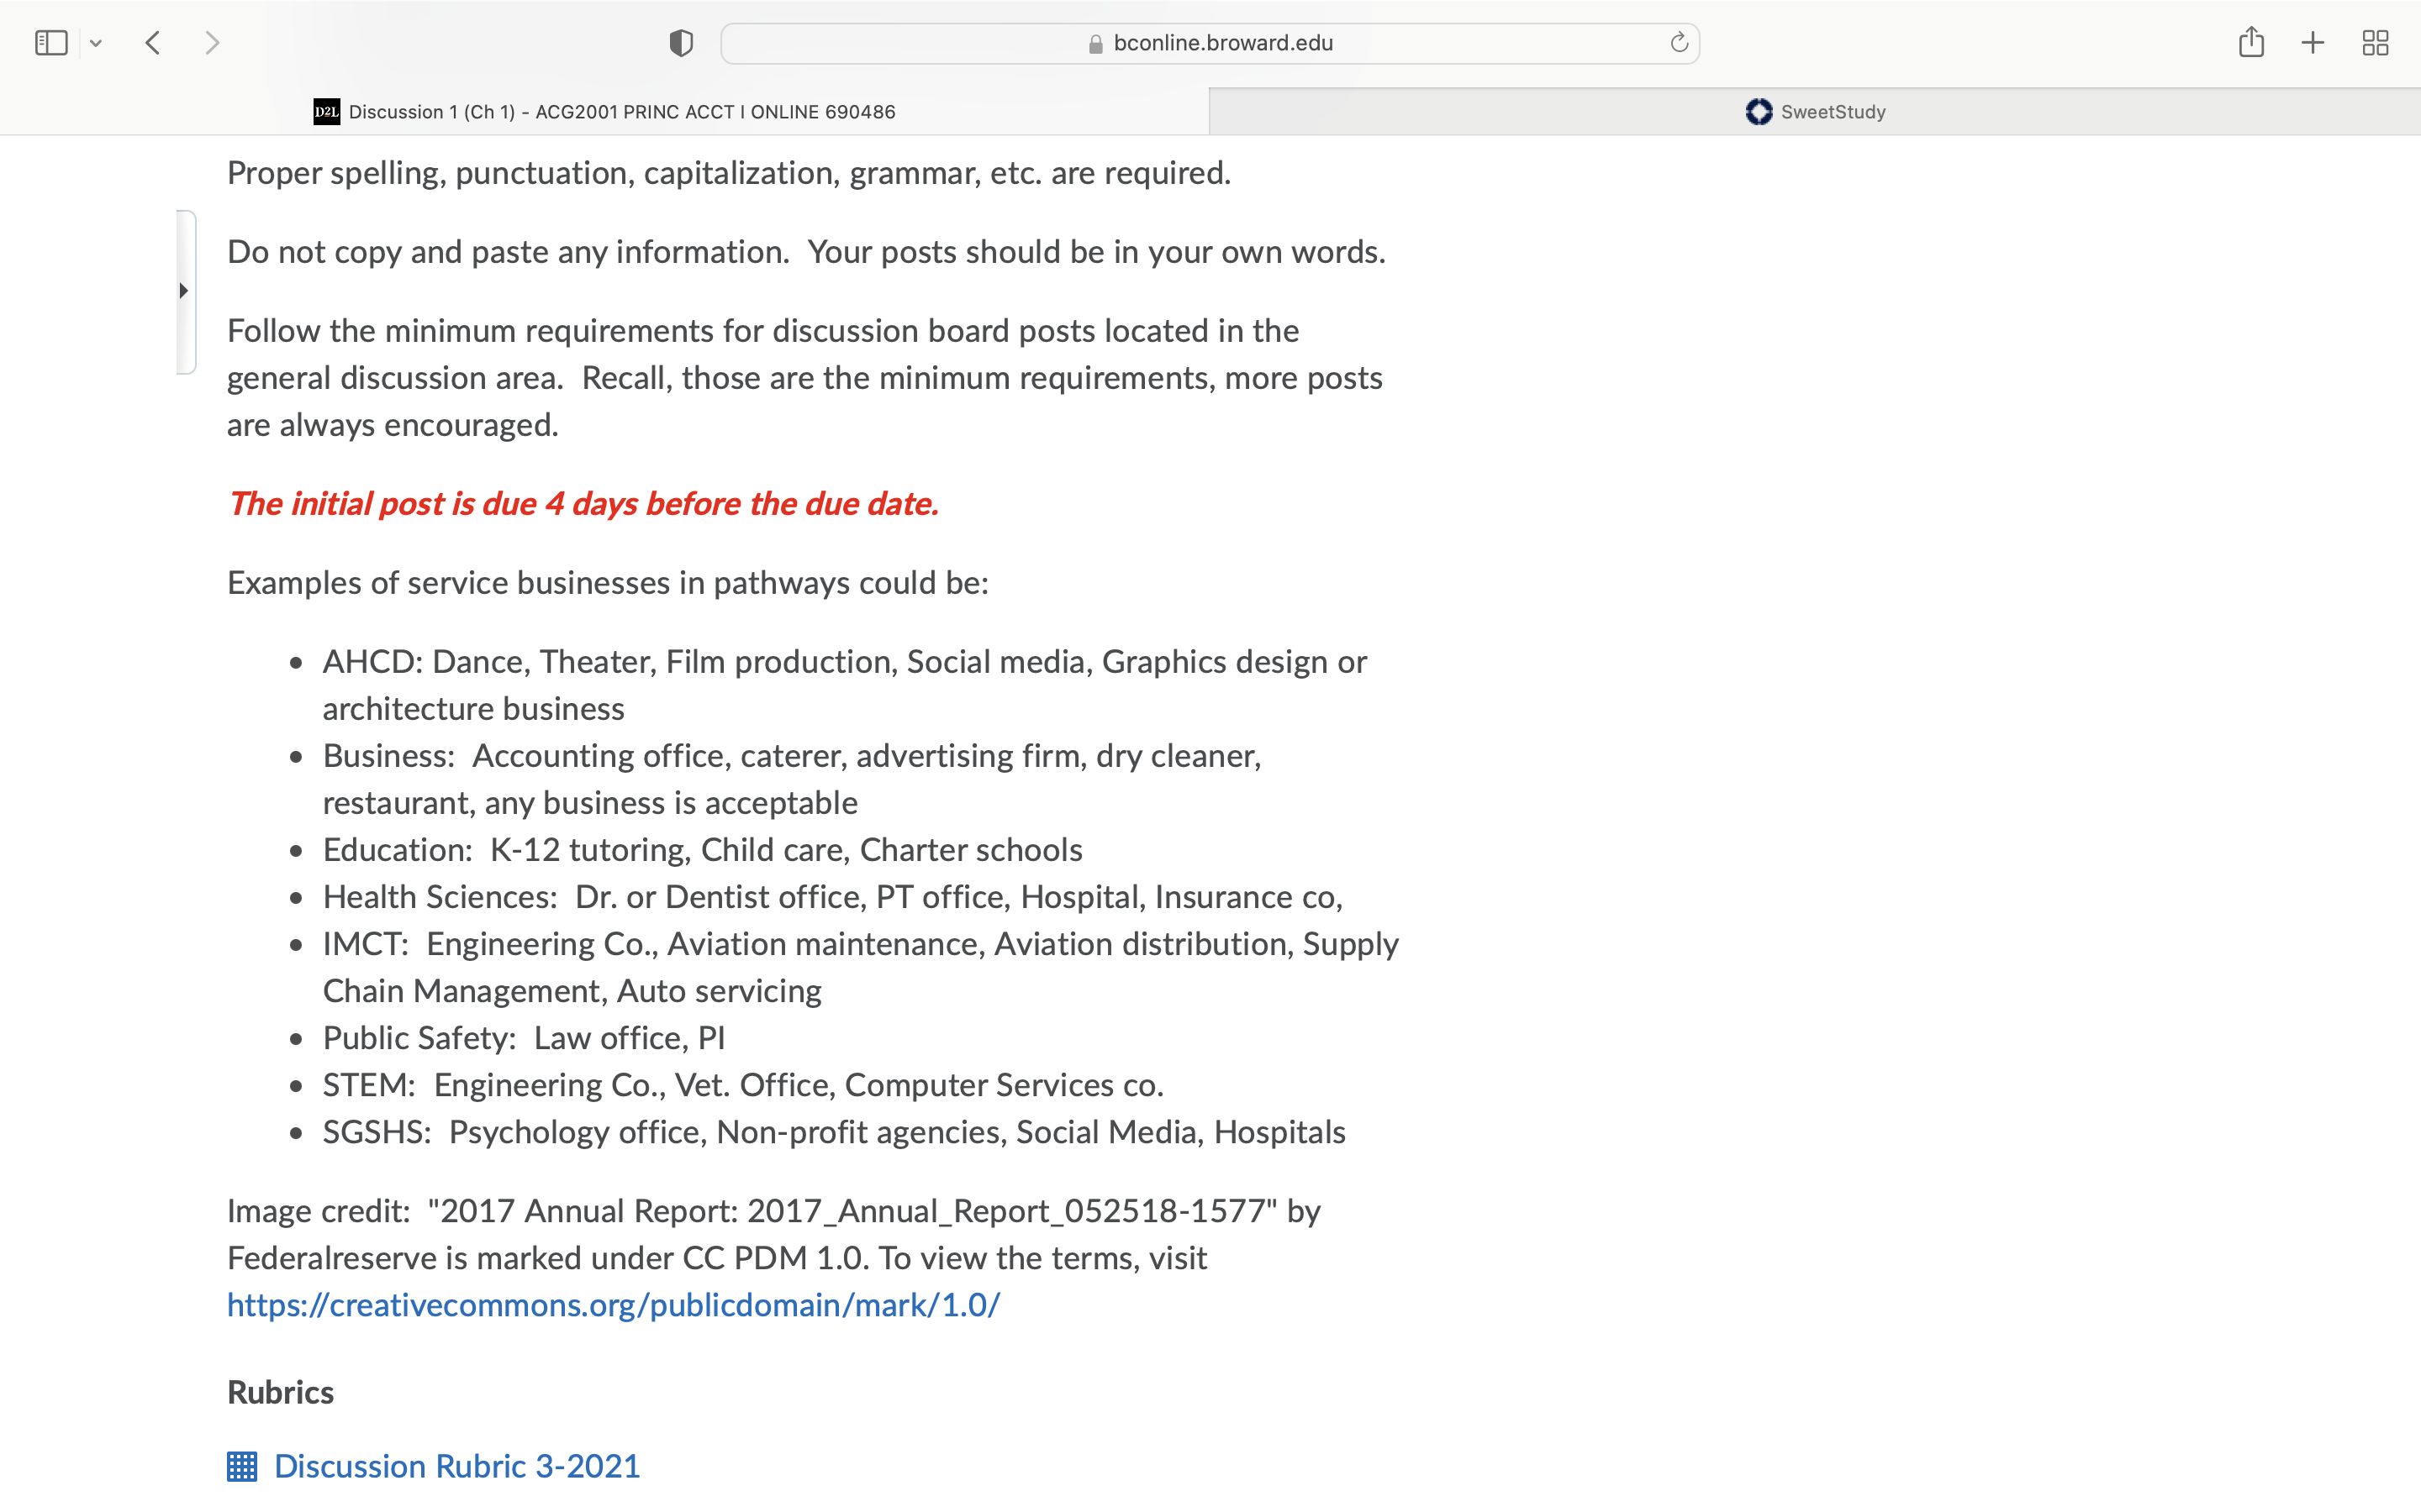
Task: Click the lock icon in address bar
Action: coord(1095,43)
